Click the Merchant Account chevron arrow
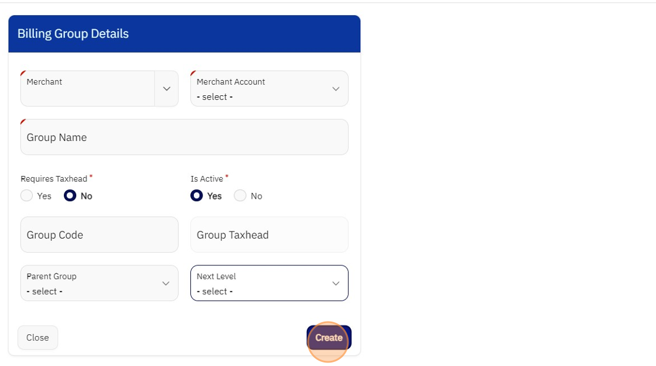Viewport: 656px width, 366px height. tap(336, 89)
